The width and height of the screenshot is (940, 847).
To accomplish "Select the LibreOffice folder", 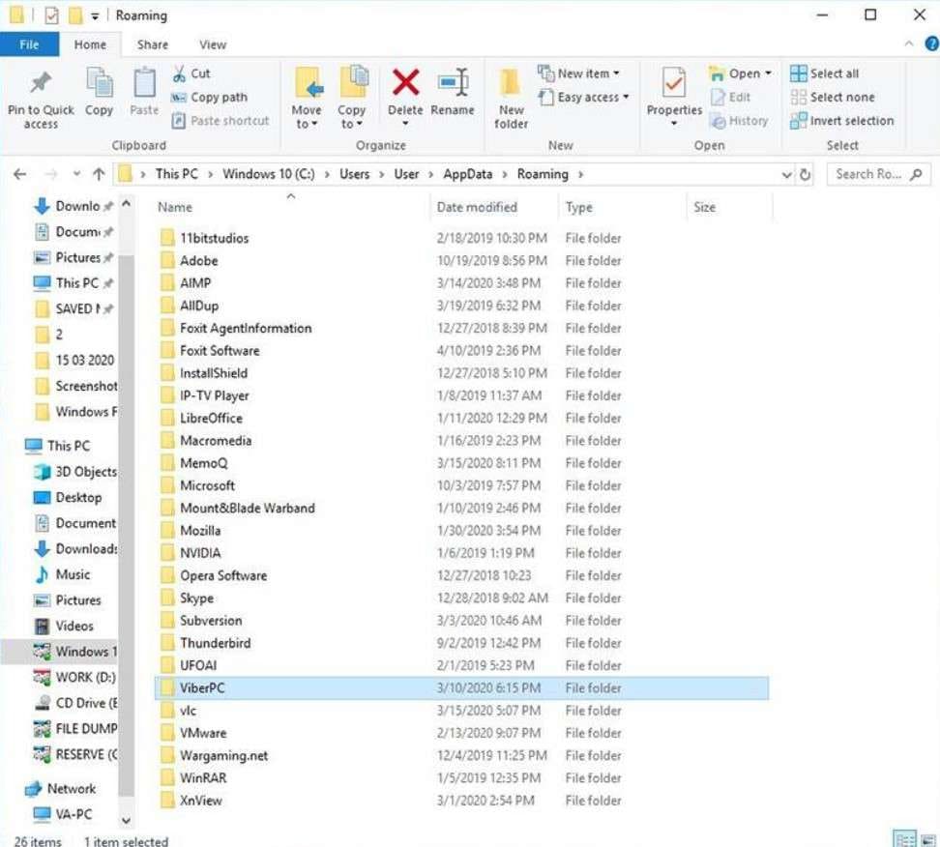I will pyautogui.click(x=461, y=419).
